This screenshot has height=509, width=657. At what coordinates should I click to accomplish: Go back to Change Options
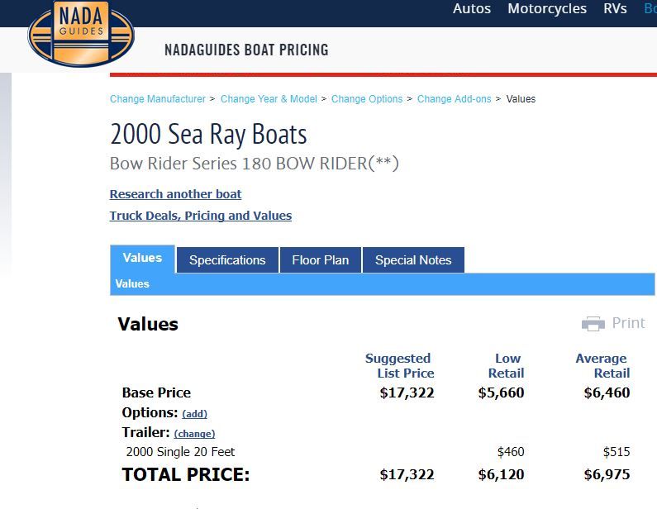(367, 99)
